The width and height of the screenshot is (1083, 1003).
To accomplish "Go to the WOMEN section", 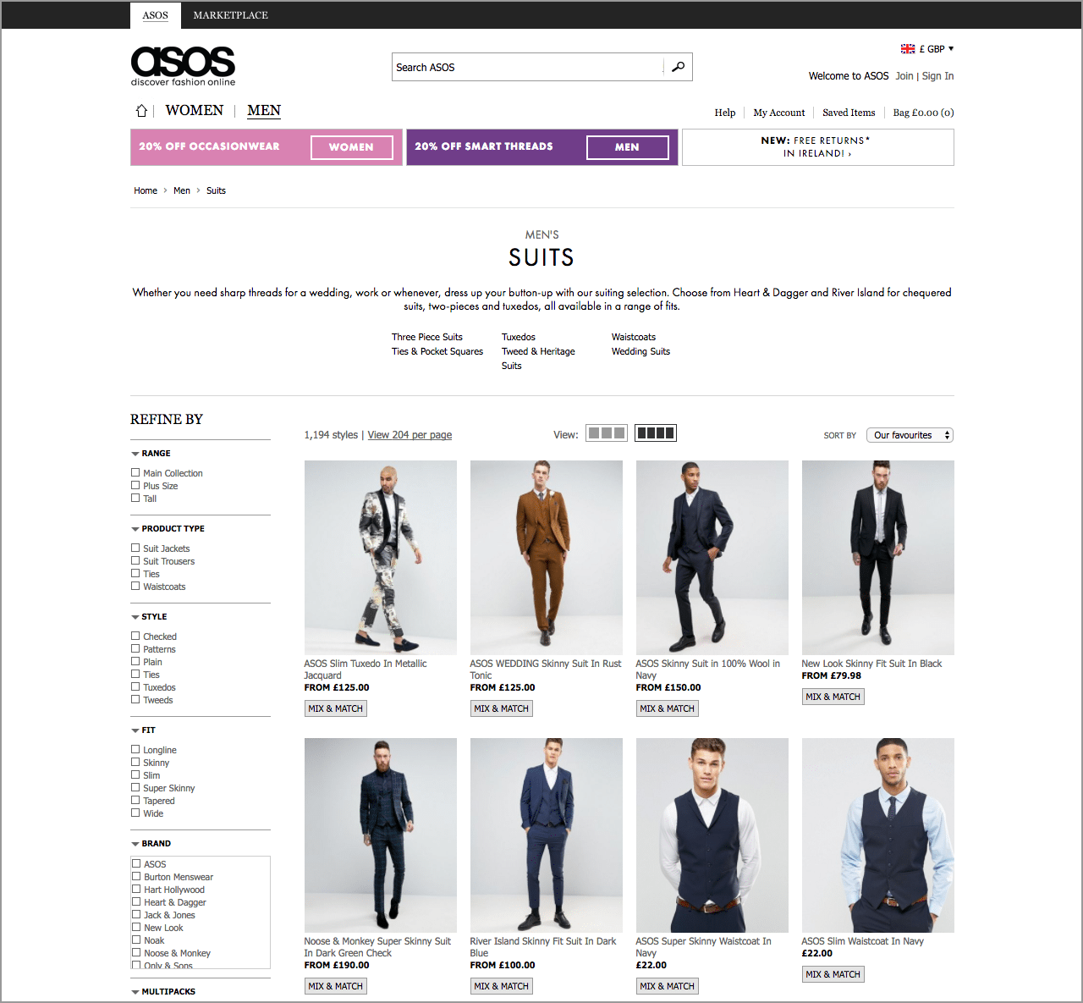I will [195, 110].
